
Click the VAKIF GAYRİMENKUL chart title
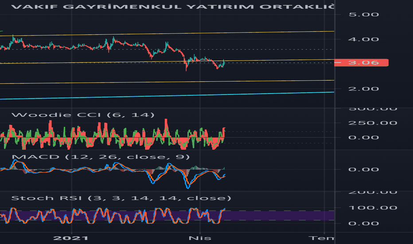[172, 7]
